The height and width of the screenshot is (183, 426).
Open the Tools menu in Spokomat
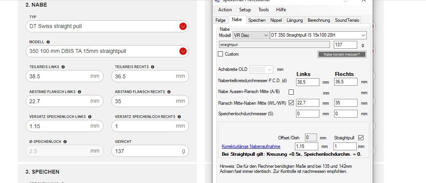tap(263, 10)
